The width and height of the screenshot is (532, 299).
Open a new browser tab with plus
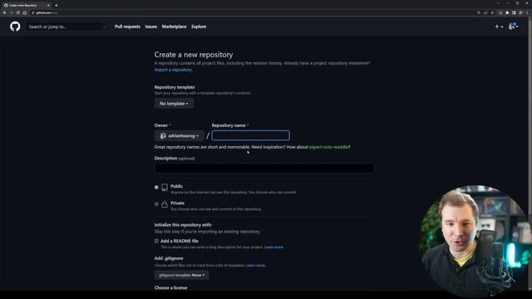[57, 6]
